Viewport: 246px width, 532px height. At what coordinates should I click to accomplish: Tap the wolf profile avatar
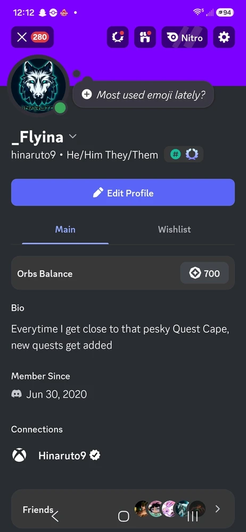click(x=38, y=85)
